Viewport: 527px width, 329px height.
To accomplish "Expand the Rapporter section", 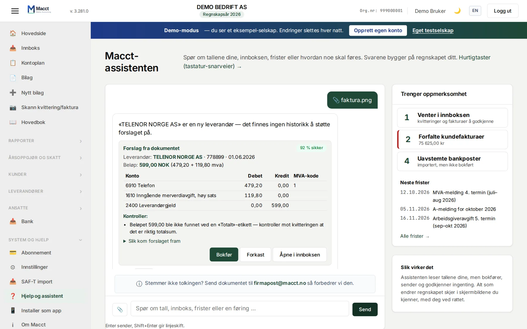I will (45, 141).
